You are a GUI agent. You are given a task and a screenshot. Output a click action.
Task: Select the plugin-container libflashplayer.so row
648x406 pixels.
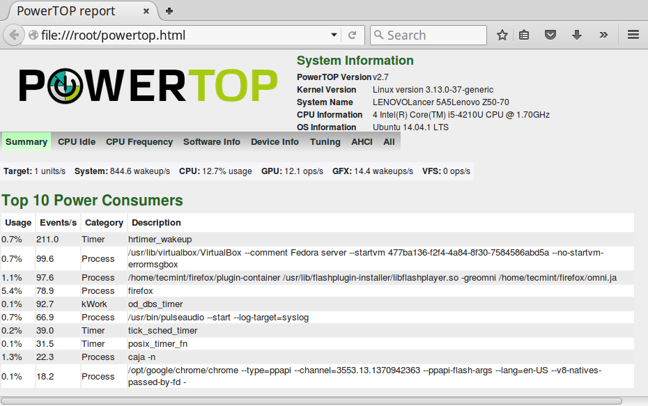click(x=318, y=278)
